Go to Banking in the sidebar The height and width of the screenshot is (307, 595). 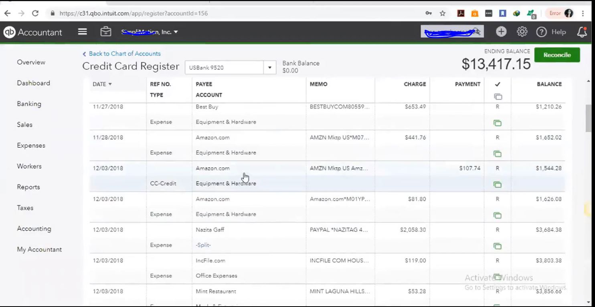tap(29, 104)
